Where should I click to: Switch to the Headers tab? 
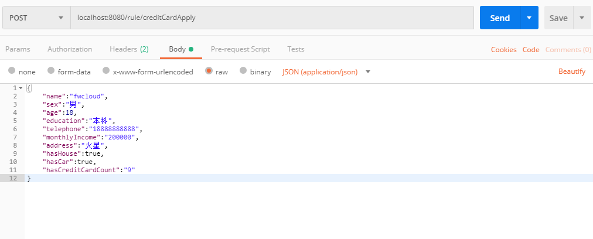coord(129,49)
